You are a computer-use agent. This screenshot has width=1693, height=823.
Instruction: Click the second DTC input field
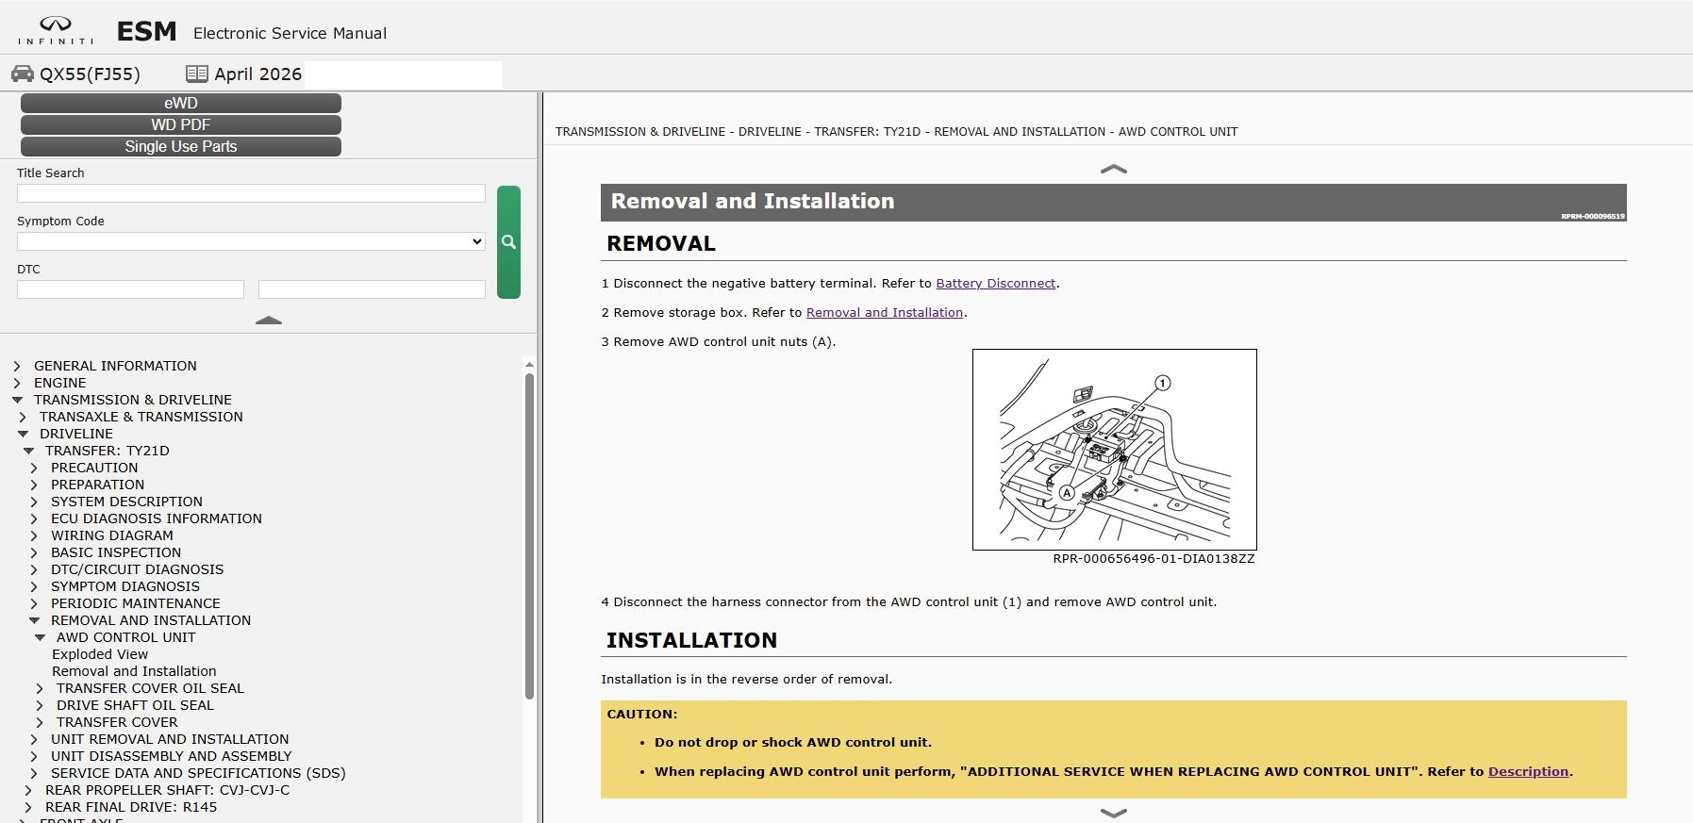coord(372,289)
